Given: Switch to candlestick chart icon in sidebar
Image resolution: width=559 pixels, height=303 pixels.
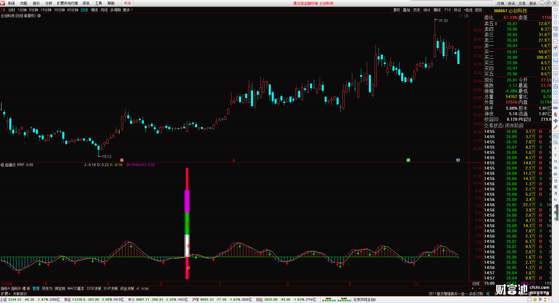Looking at the screenshot, I should click(x=556, y=48).
